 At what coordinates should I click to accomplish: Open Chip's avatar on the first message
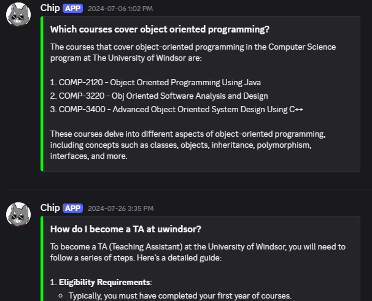[18, 15]
